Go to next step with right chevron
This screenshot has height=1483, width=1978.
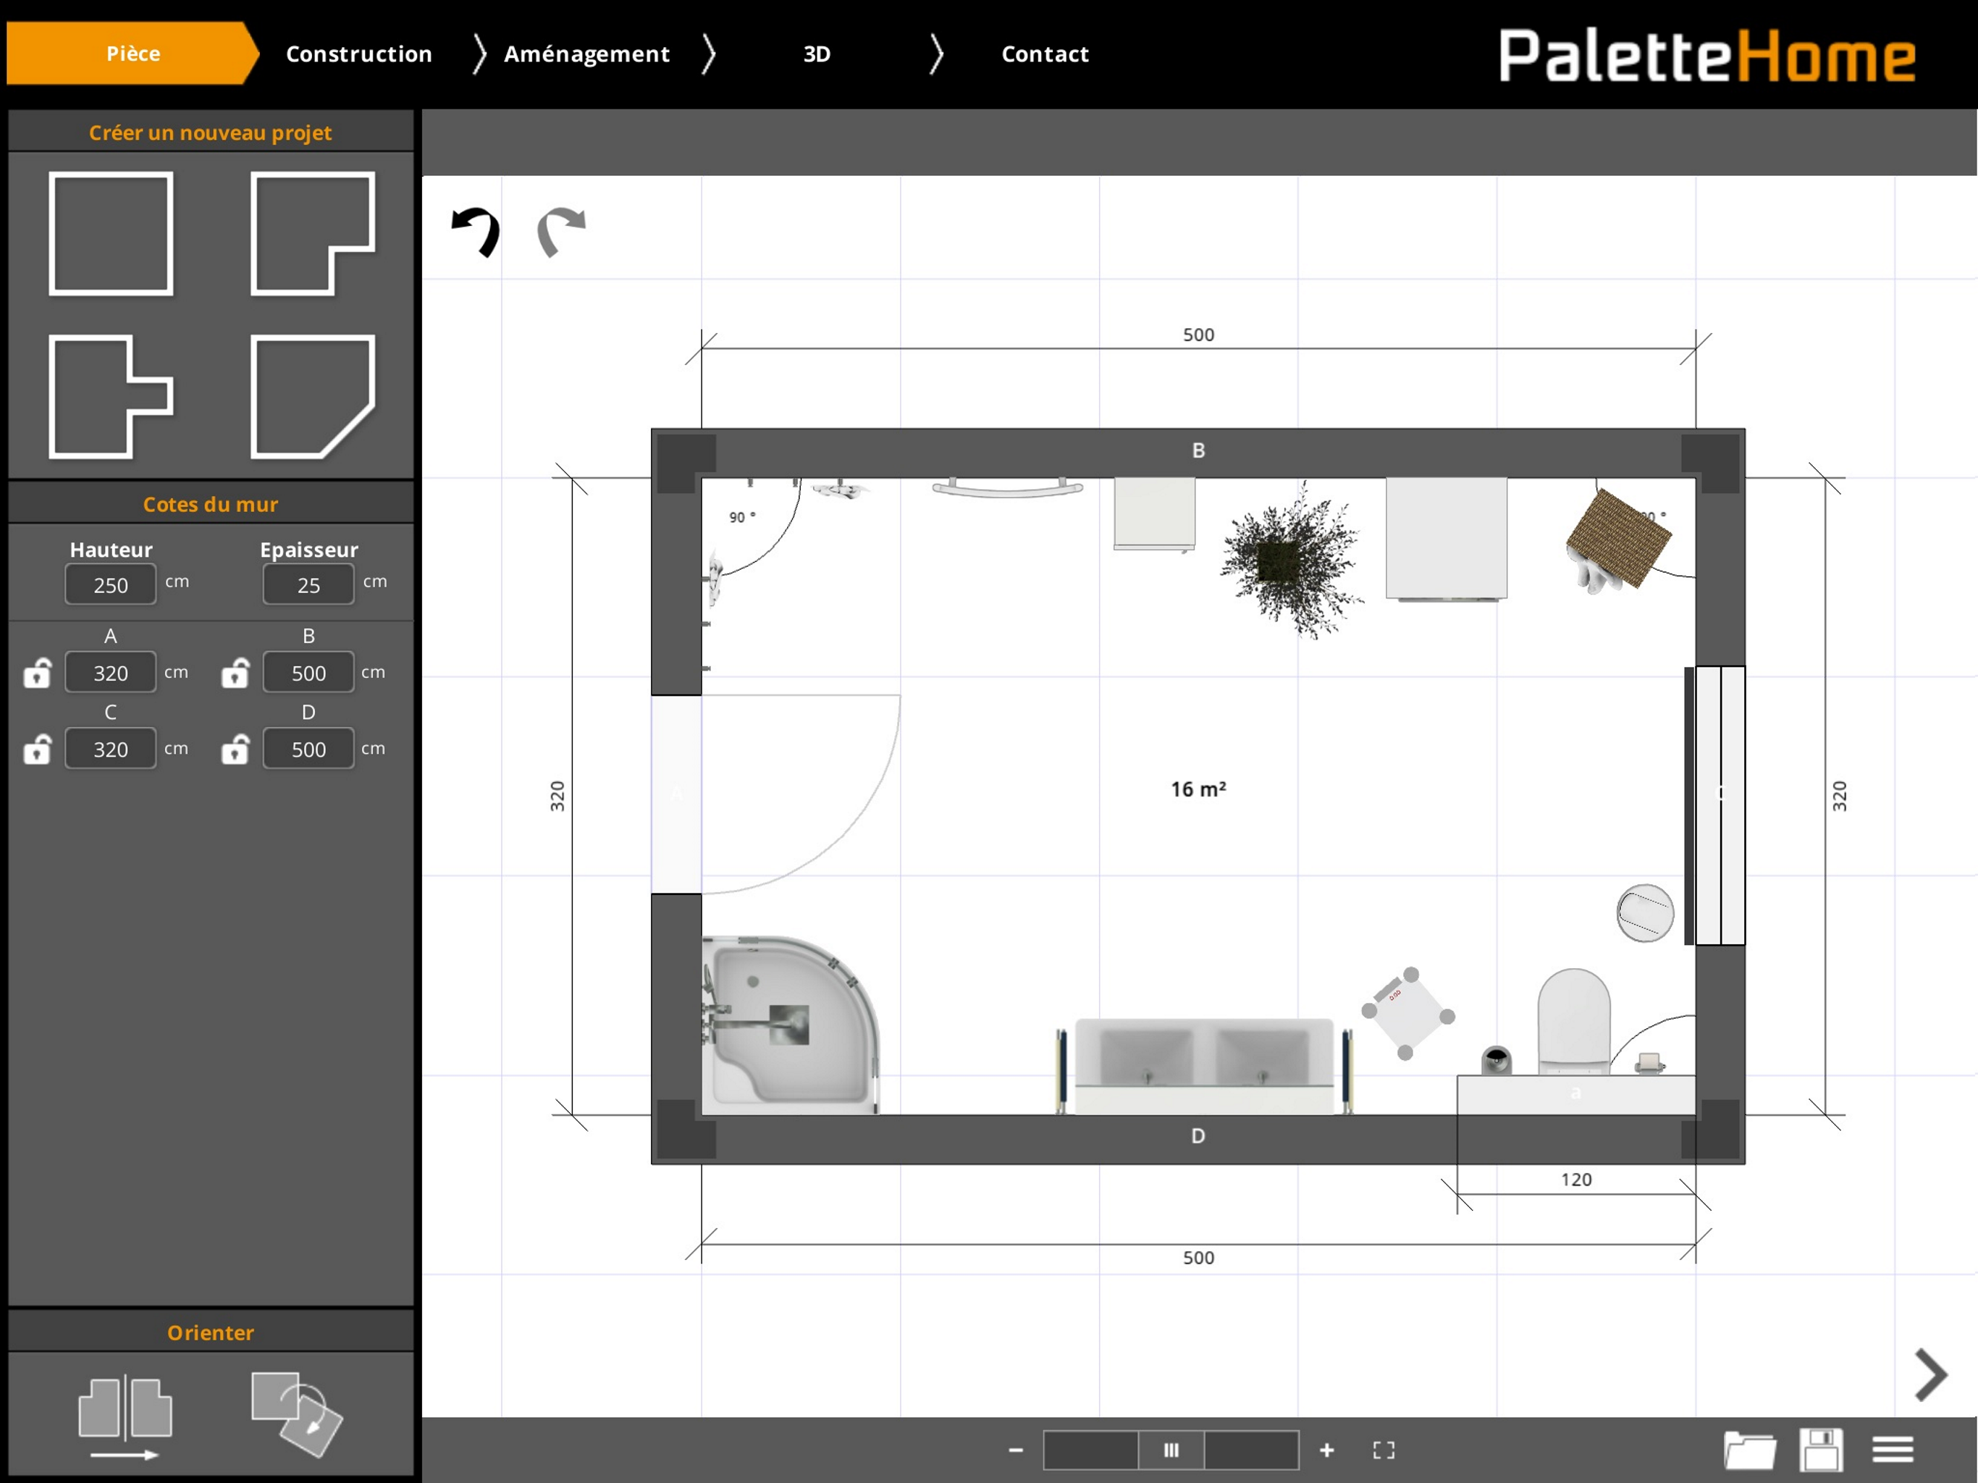pyautogui.click(x=1931, y=1375)
